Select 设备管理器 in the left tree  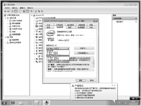tap(16, 34)
